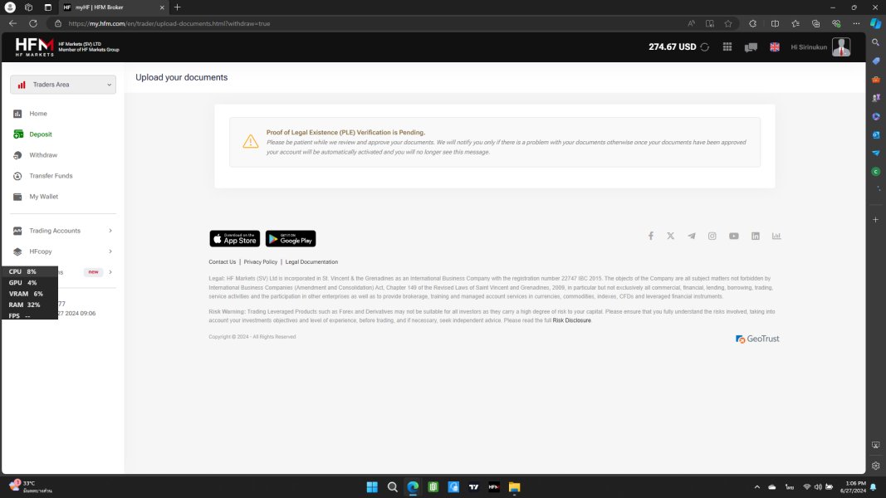The height and width of the screenshot is (498, 886).
Task: Open HFM YouTube icon
Action: coord(733,236)
